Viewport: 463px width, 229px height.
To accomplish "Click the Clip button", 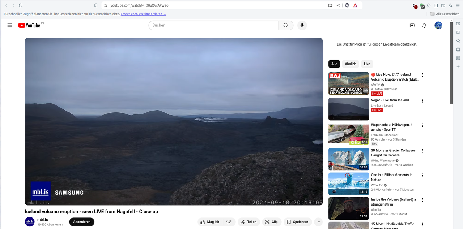I will [272, 222].
